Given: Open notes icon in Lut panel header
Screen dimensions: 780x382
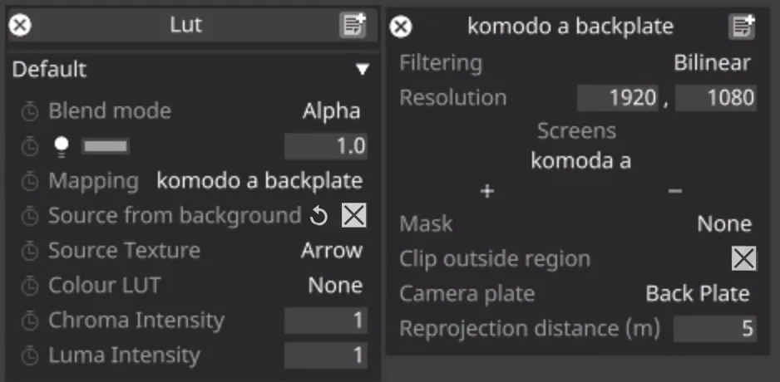Looking at the screenshot, I should point(353,26).
